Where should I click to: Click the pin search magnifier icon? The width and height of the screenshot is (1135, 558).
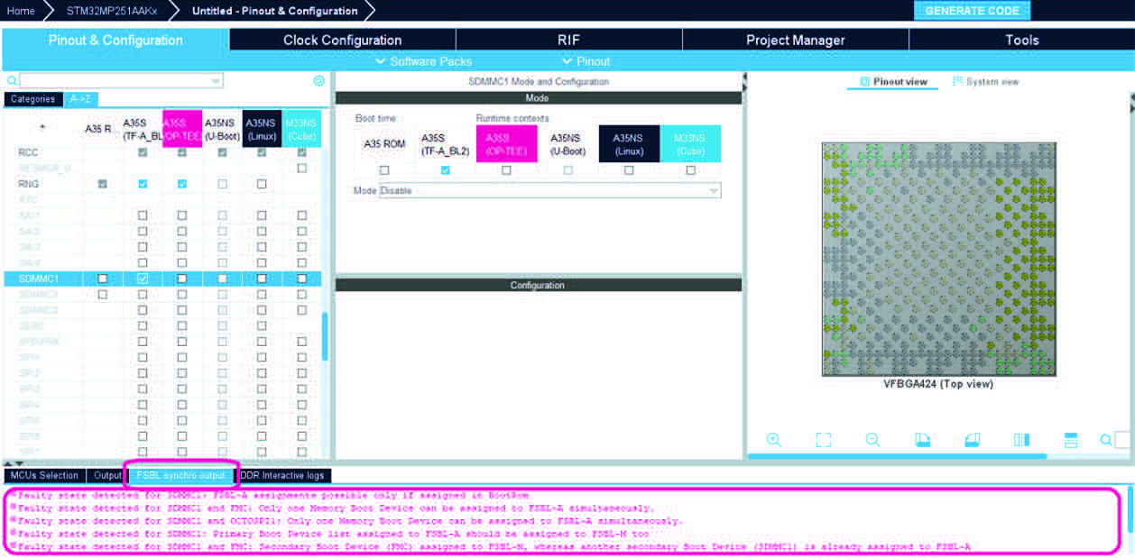pyautogui.click(x=1106, y=440)
